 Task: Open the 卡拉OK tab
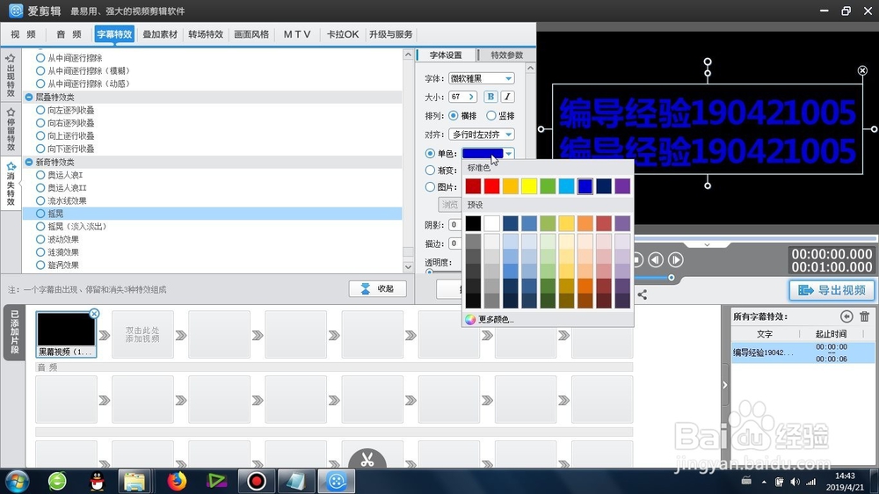tap(343, 34)
